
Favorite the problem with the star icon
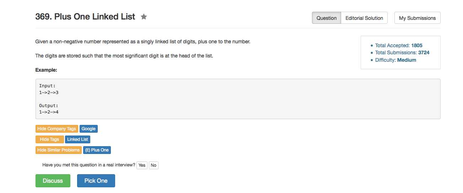(x=144, y=17)
